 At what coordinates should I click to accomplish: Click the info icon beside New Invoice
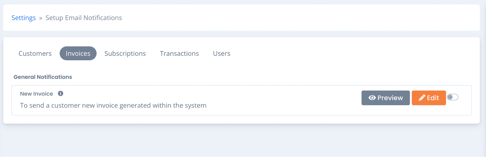pos(60,93)
